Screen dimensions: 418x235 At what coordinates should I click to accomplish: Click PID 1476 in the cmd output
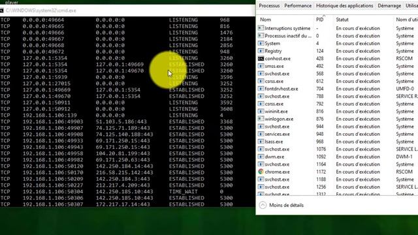coord(227,33)
